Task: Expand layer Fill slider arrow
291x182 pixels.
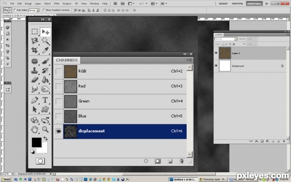Action: [x=256, y=44]
